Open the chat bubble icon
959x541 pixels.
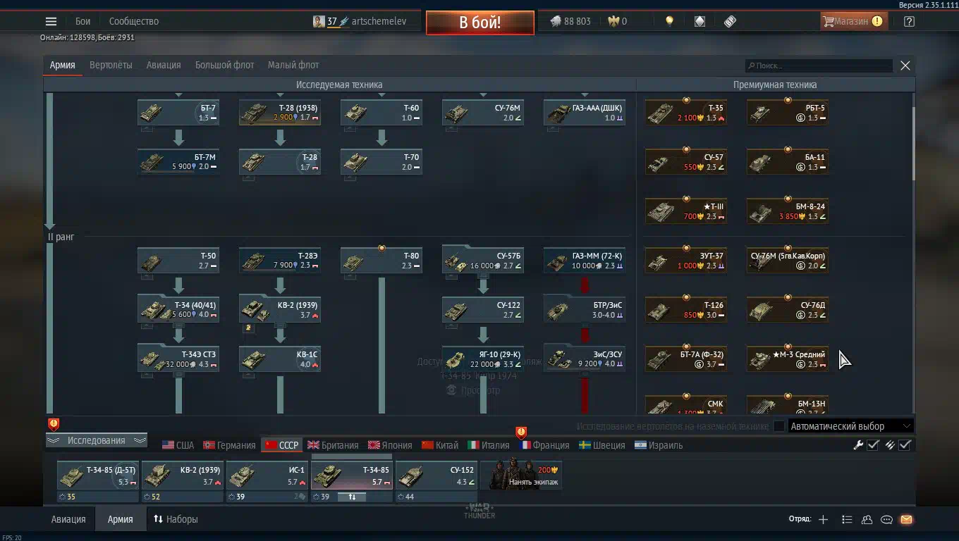coord(886,519)
